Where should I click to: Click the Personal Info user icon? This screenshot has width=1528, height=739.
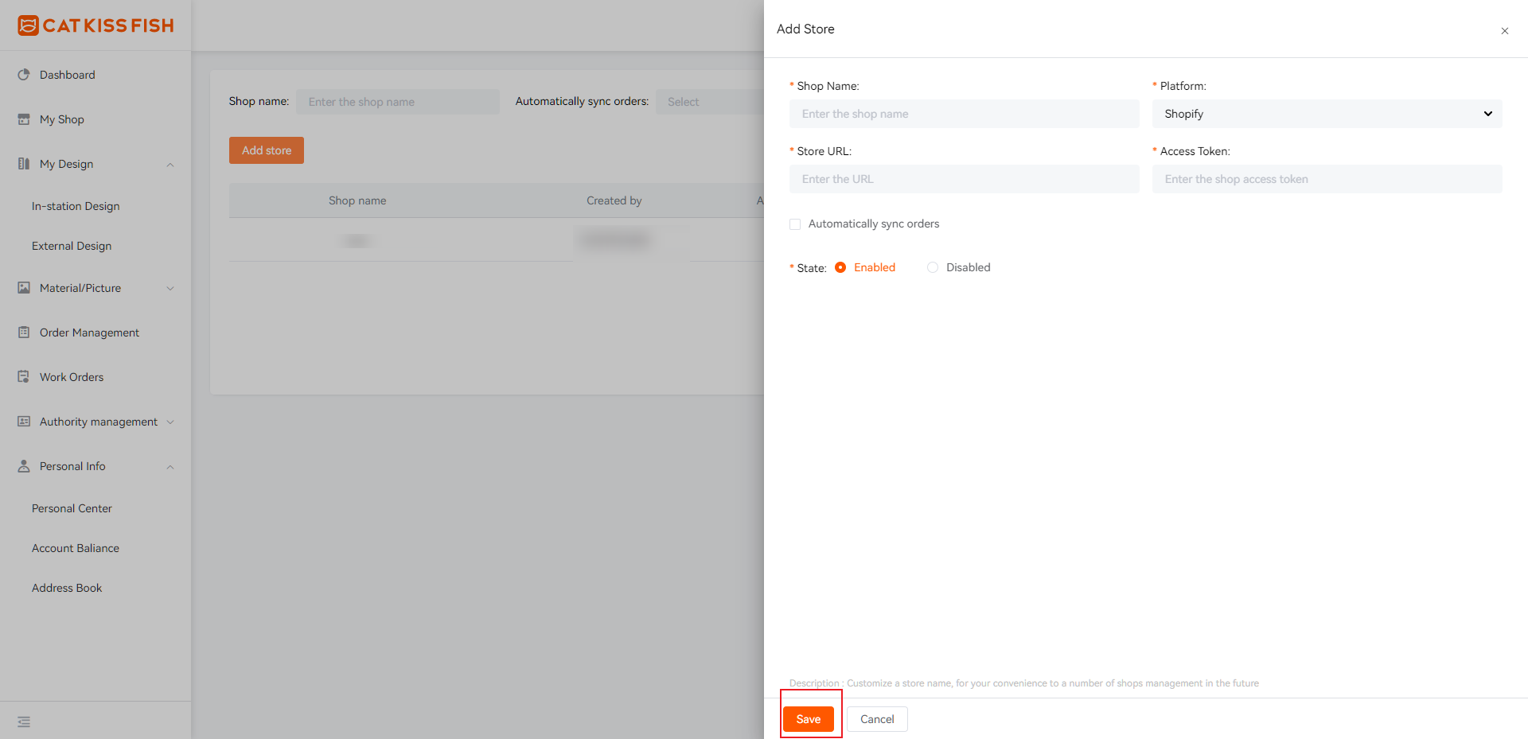24,466
